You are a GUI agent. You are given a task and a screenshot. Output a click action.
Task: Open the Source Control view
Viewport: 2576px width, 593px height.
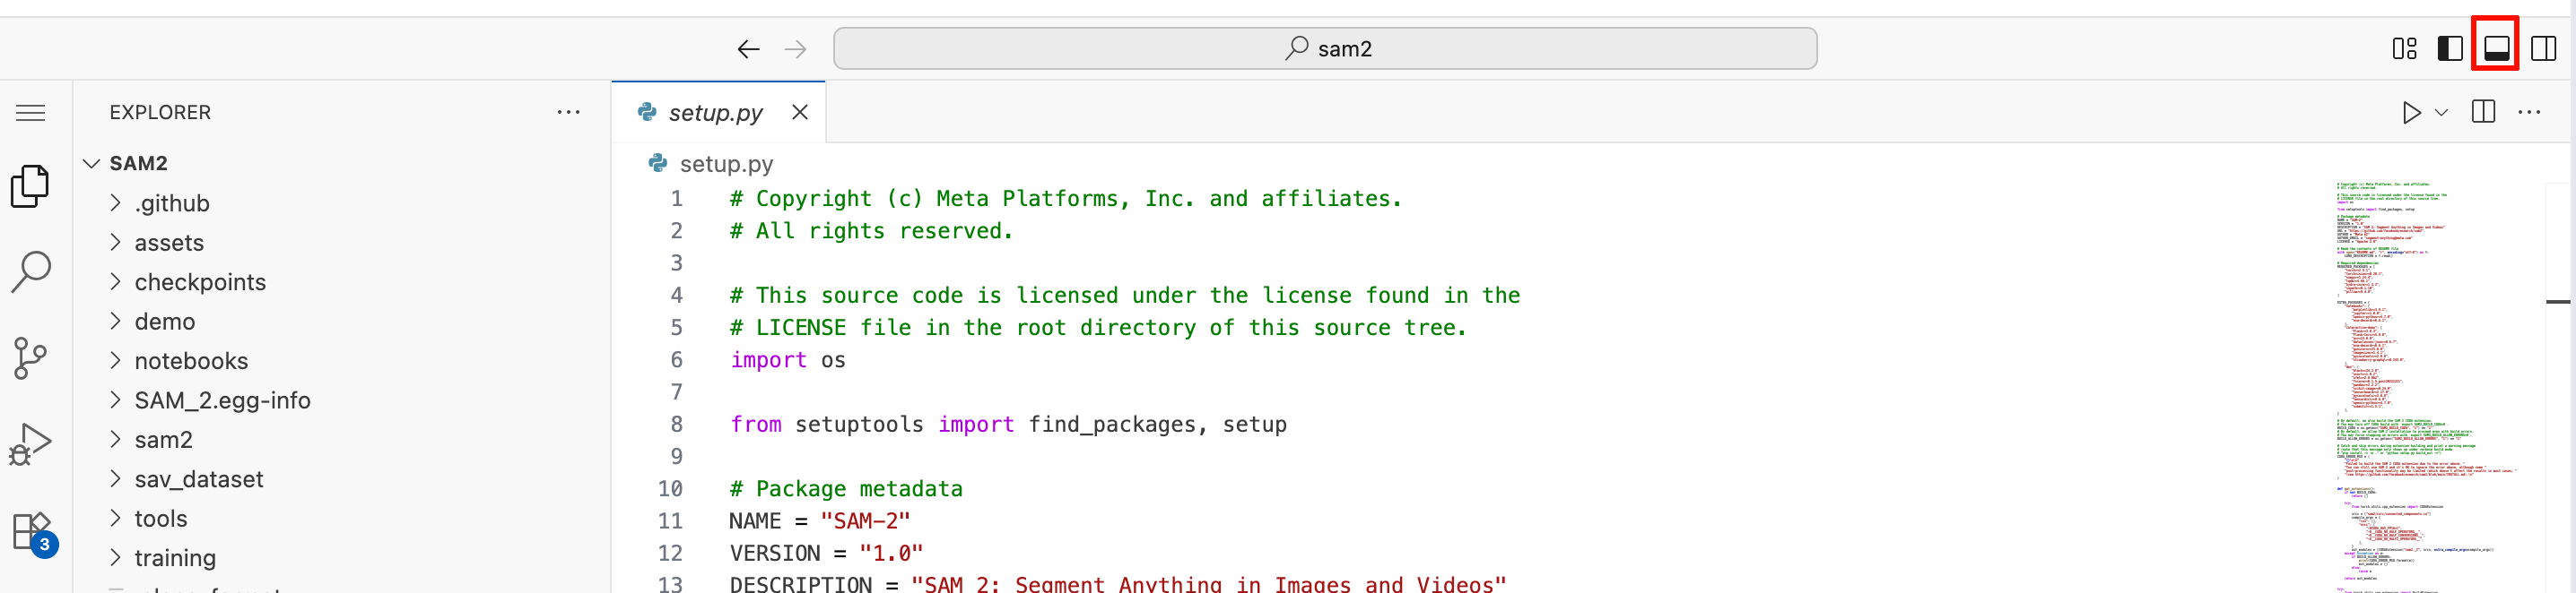coord(30,357)
